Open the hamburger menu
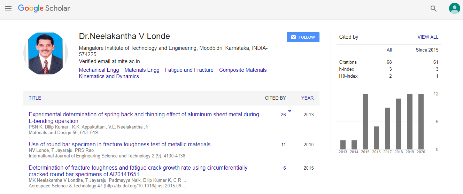463x194 pixels. [8, 8]
